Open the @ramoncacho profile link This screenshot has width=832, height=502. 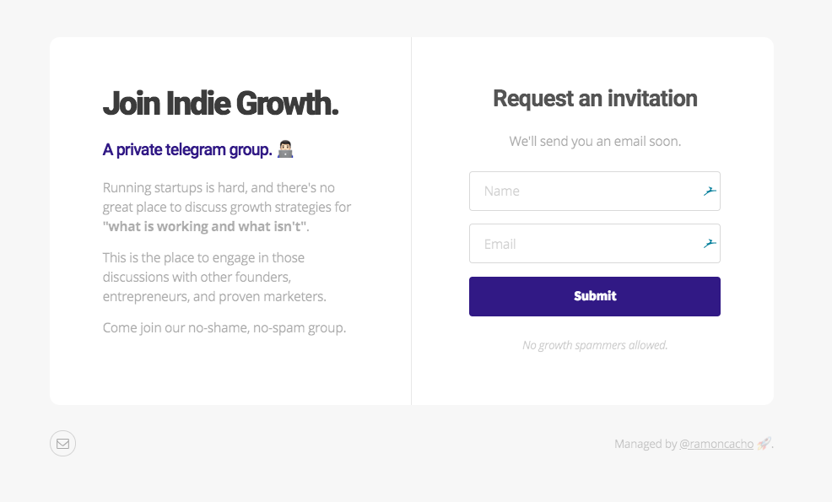pos(716,444)
